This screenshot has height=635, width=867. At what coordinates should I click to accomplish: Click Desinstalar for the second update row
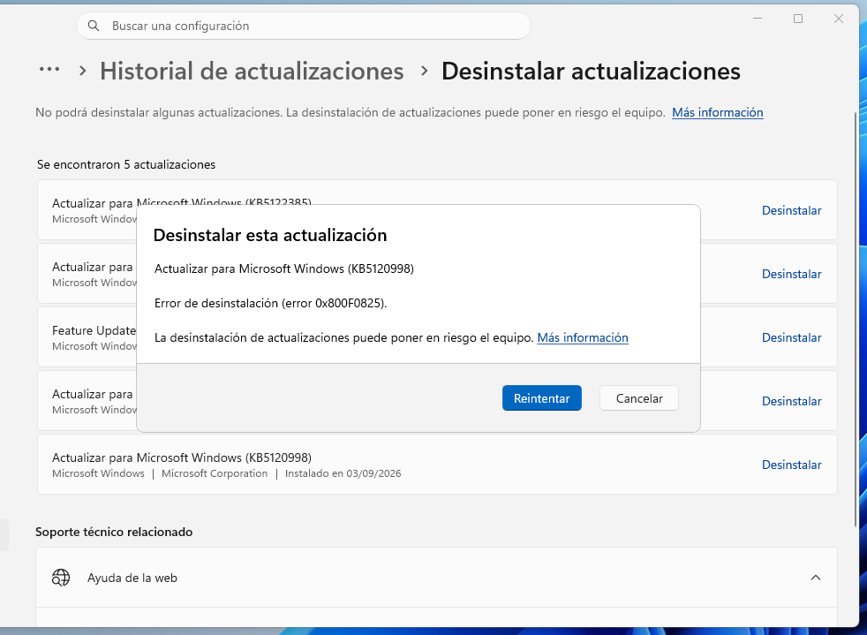(791, 274)
